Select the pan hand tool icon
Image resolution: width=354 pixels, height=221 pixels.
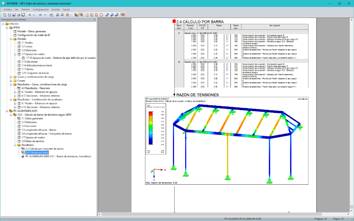pos(76,15)
